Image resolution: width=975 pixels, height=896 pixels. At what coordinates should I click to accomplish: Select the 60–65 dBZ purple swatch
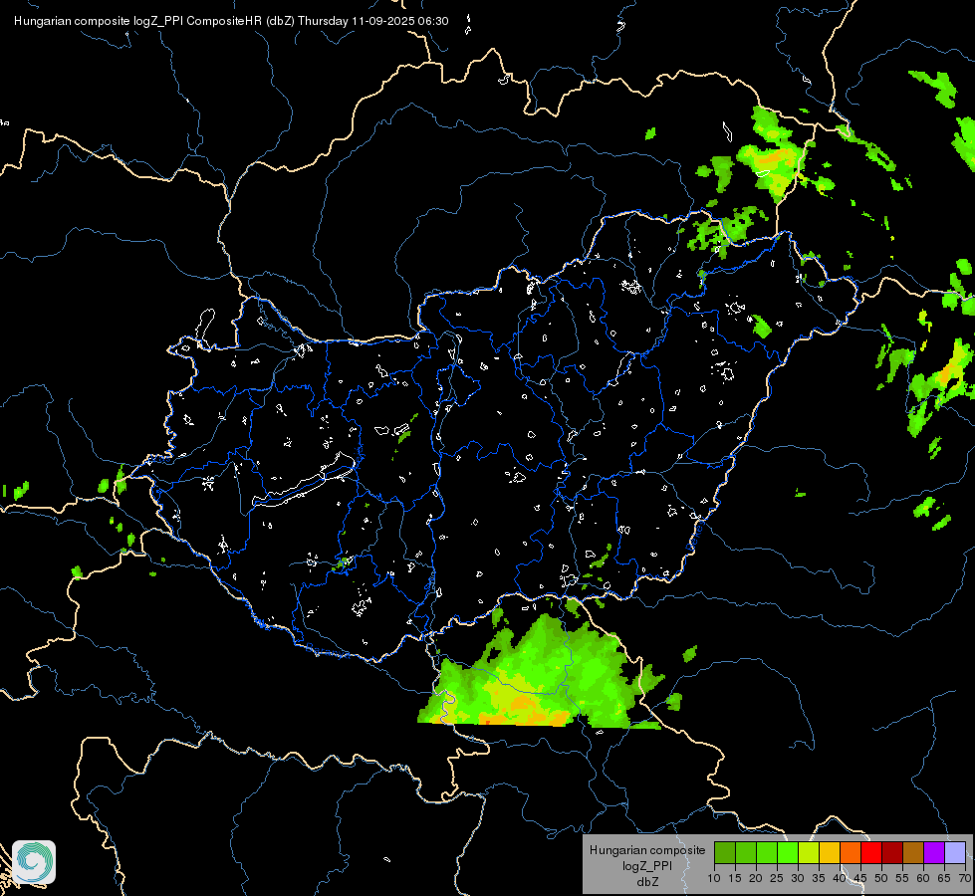tap(934, 852)
